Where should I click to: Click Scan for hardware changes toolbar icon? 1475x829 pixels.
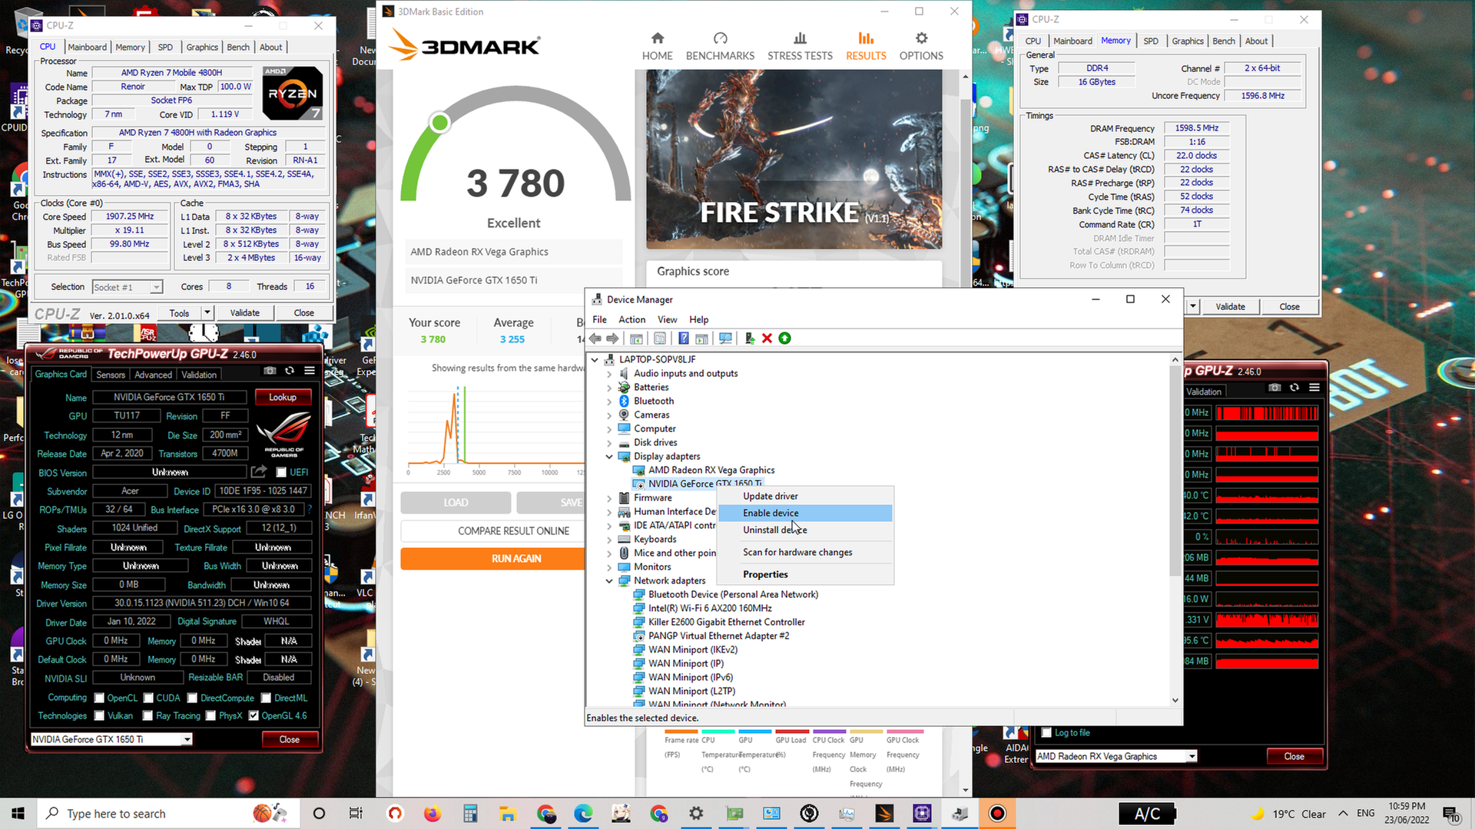tap(725, 339)
